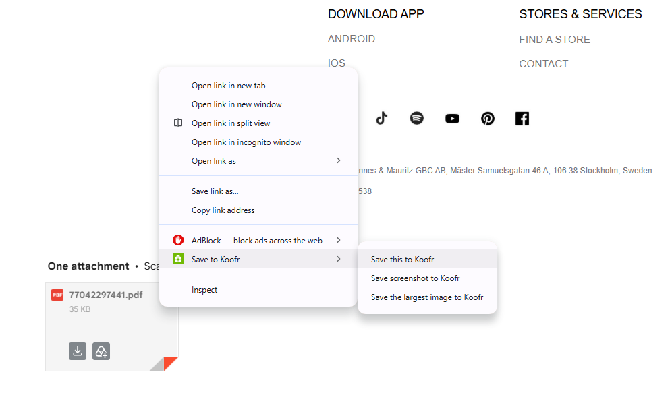Open the FIND A STORE link
Viewport: 672px width, 395px height.
555,40
